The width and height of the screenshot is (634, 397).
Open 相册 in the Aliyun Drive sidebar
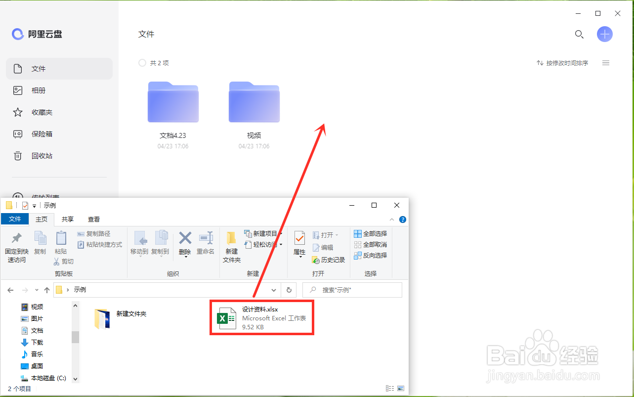pyautogui.click(x=39, y=90)
